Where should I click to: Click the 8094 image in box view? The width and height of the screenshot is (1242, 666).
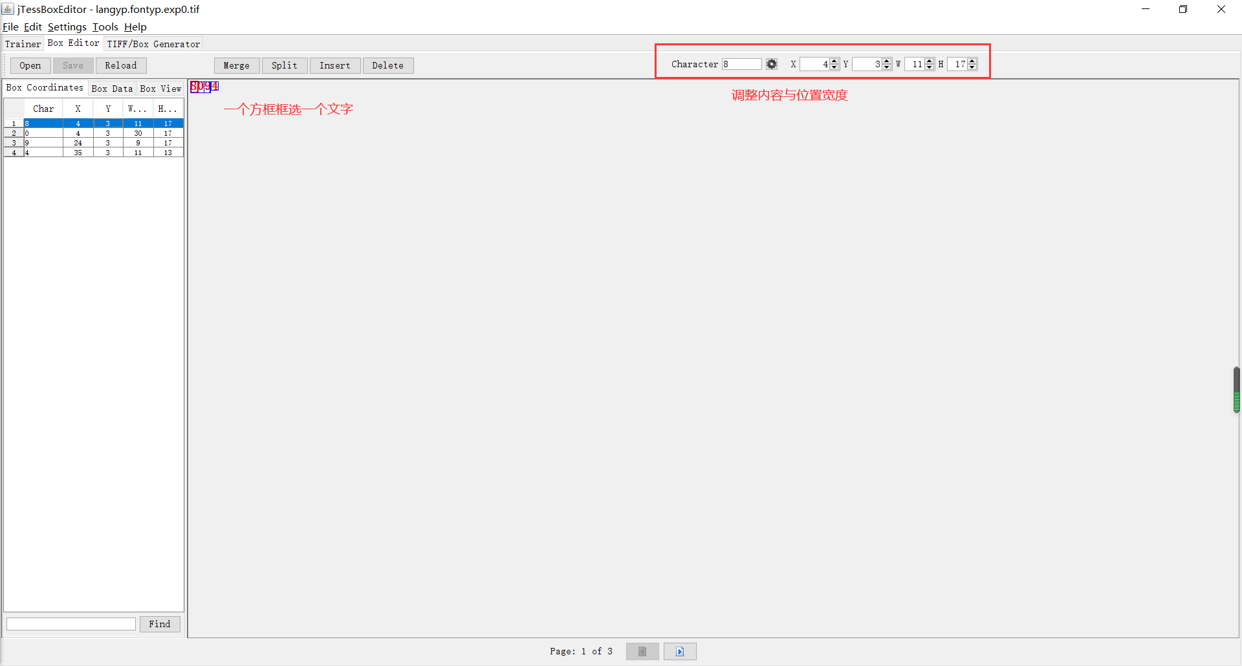204,87
